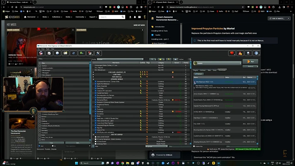Open the Profiles configuration toolbar icon

coord(65,53)
